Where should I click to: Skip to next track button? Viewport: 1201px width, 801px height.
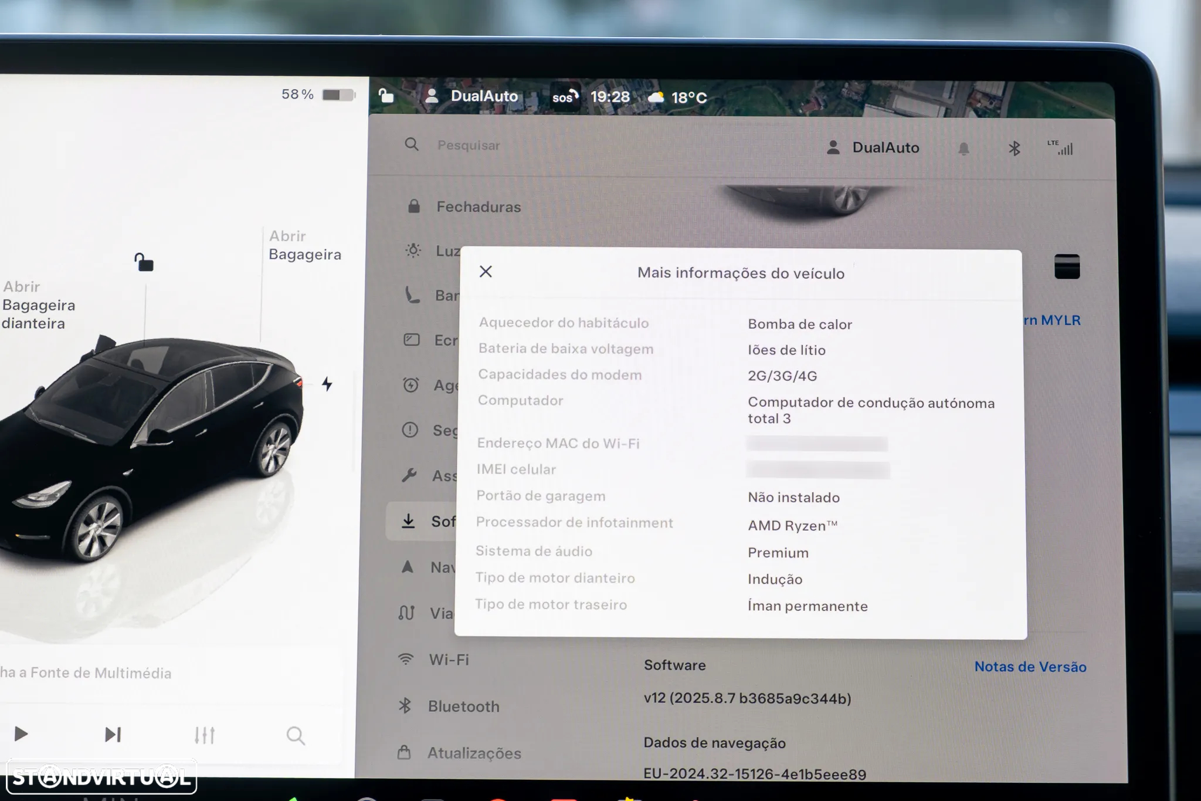click(113, 735)
